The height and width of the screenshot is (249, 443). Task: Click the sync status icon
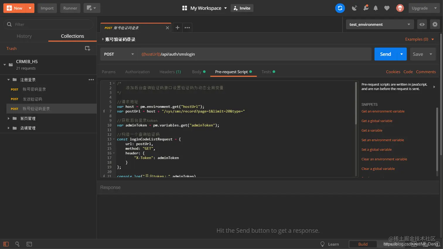[340, 8]
